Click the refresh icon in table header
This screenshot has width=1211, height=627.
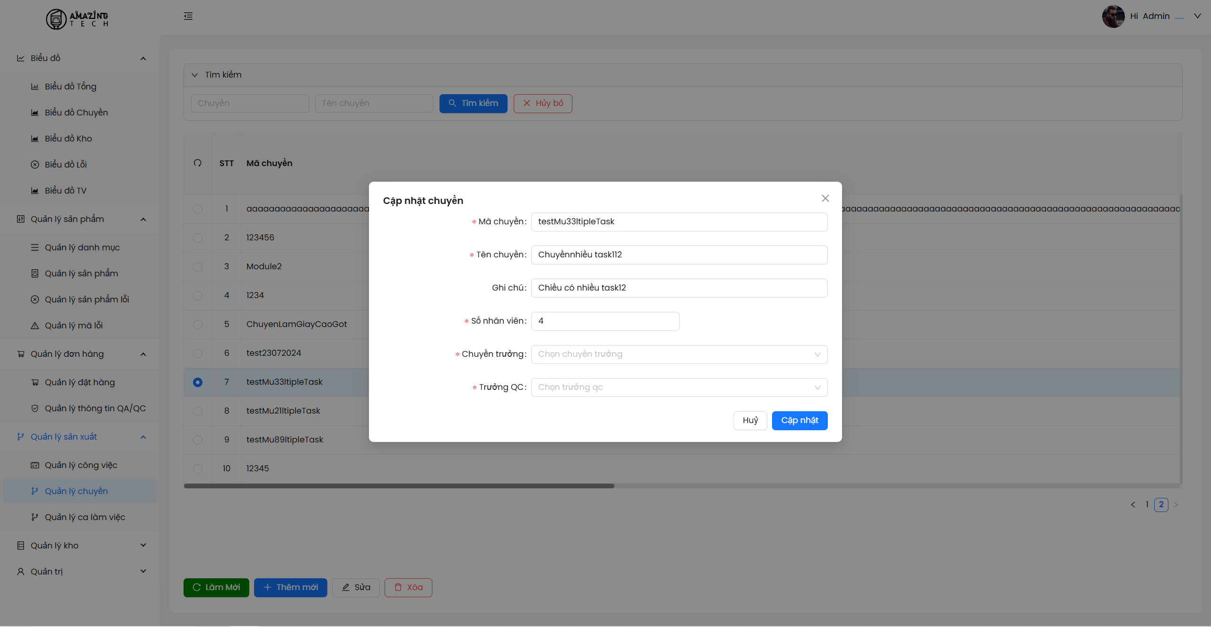(x=198, y=163)
